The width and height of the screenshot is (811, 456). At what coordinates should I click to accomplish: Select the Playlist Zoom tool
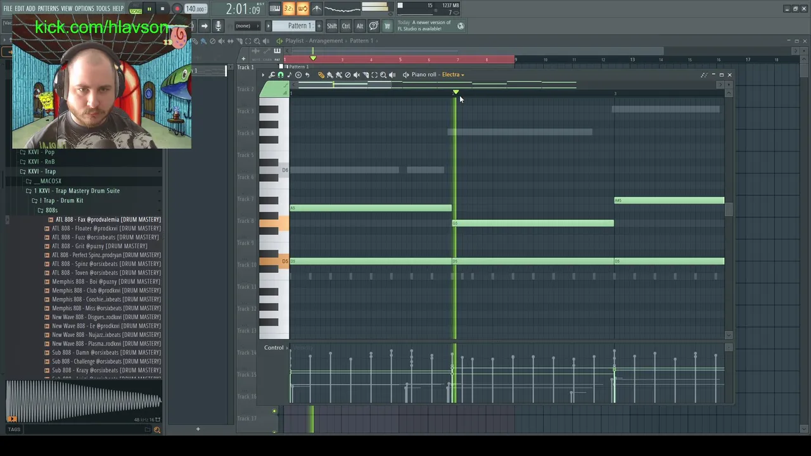click(x=257, y=41)
